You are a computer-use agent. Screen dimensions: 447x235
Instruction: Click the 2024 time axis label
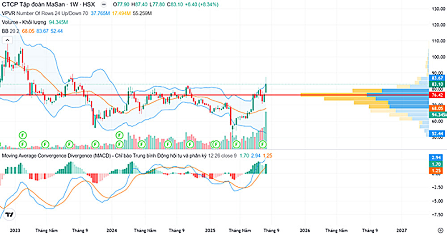pos(111,230)
